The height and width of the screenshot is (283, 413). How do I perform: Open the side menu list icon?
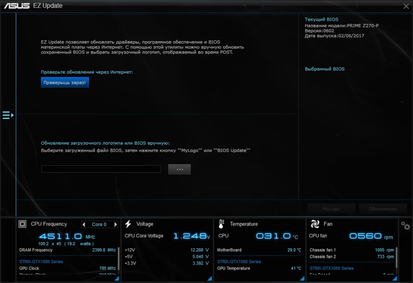pos(8,115)
